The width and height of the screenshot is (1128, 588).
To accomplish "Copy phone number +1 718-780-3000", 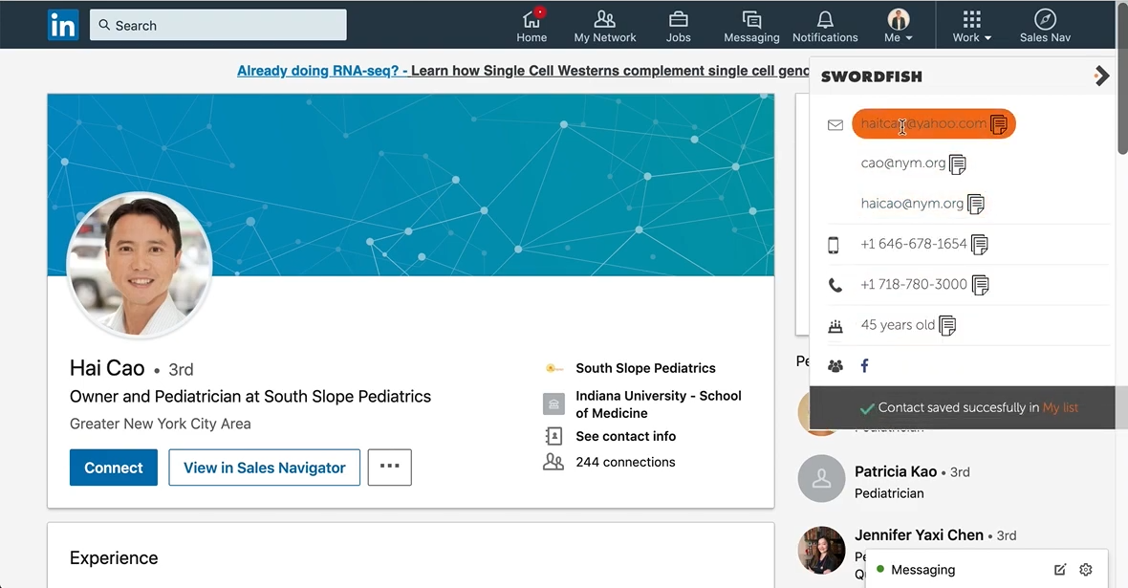I will (x=980, y=285).
